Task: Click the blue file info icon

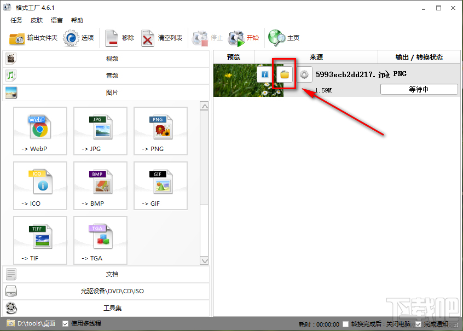Action: coord(264,74)
